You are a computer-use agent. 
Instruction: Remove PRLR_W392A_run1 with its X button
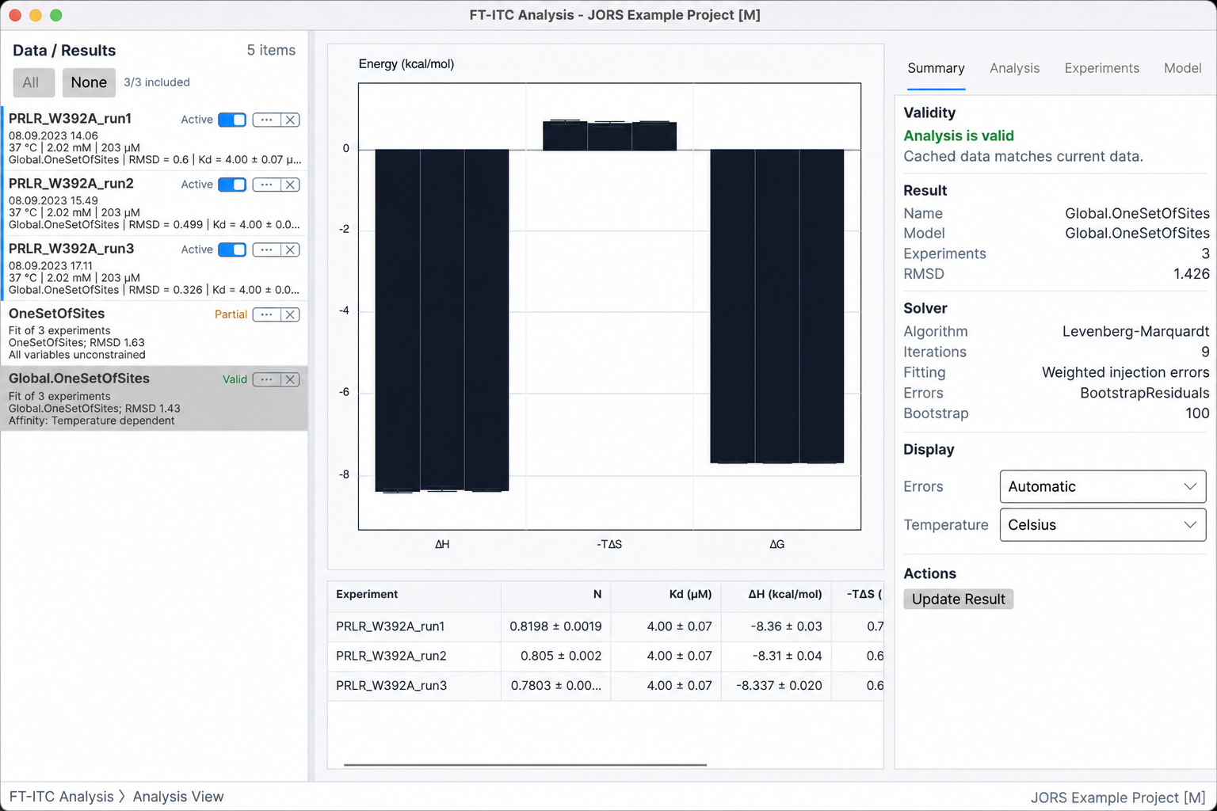point(291,120)
